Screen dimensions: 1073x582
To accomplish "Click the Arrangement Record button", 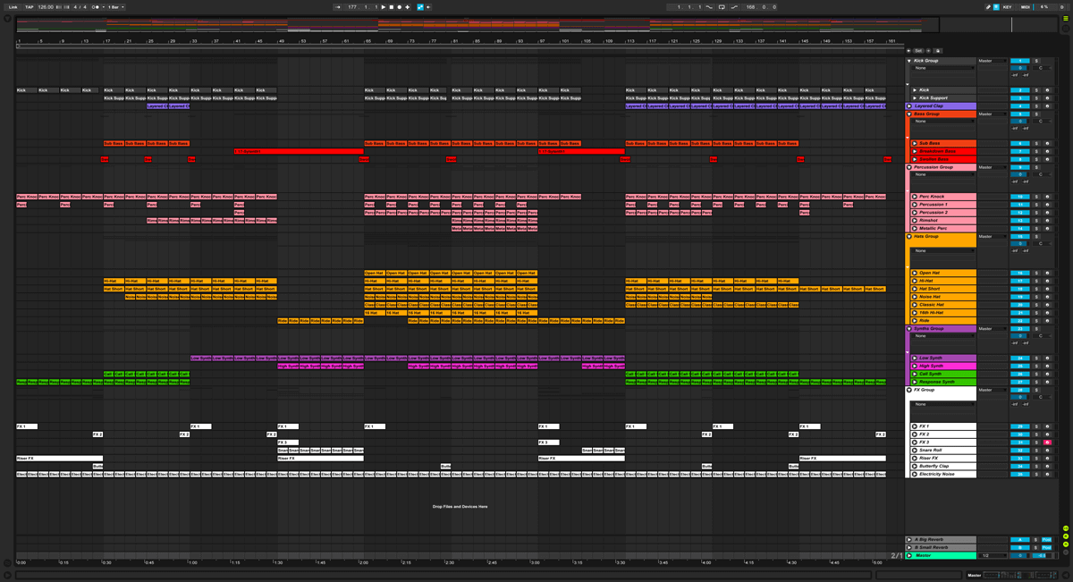I will pos(400,7).
